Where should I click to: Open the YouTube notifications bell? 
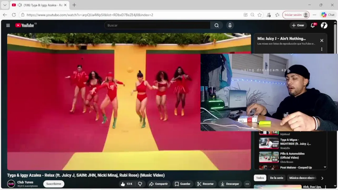coord(313,25)
